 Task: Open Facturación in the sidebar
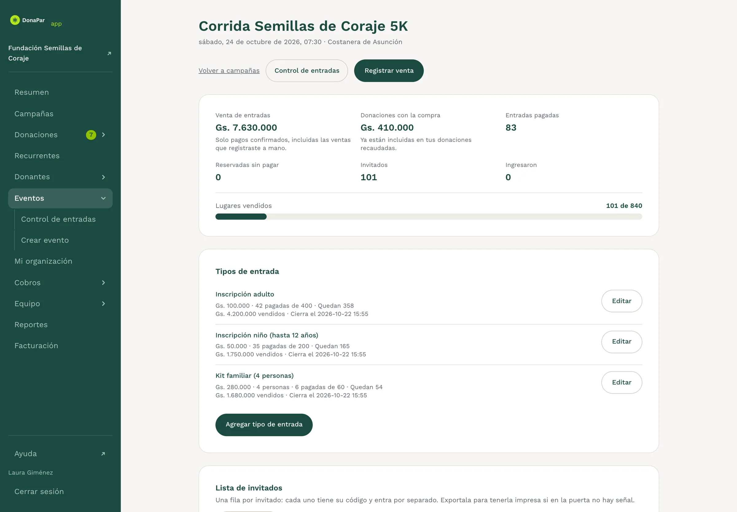[x=60, y=346]
